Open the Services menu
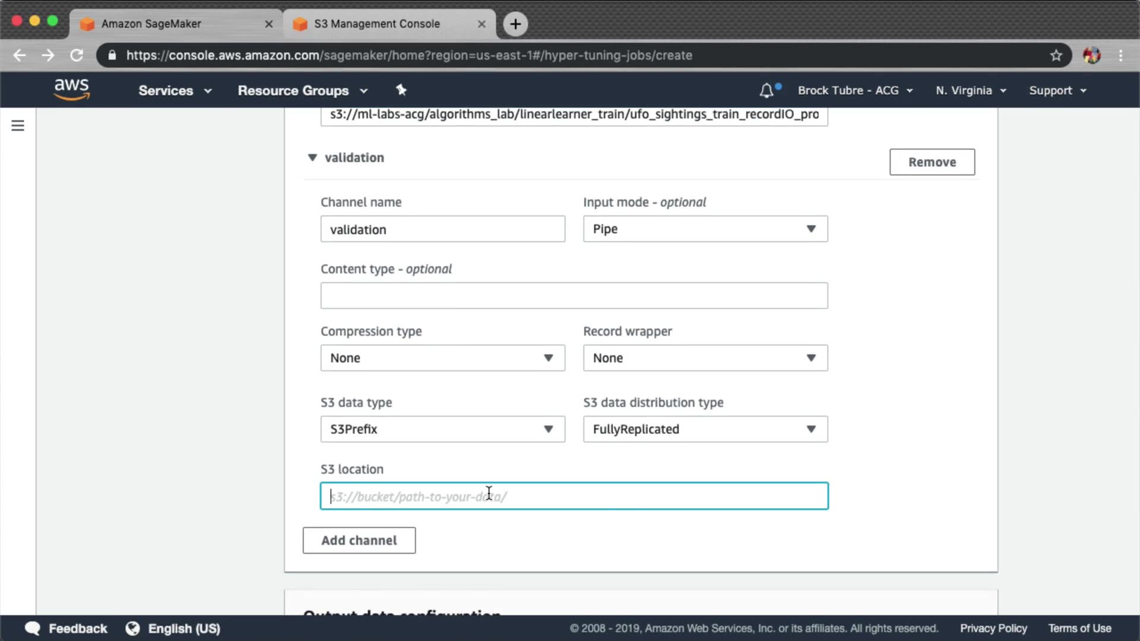Image resolution: width=1140 pixels, height=641 pixels. tap(175, 91)
